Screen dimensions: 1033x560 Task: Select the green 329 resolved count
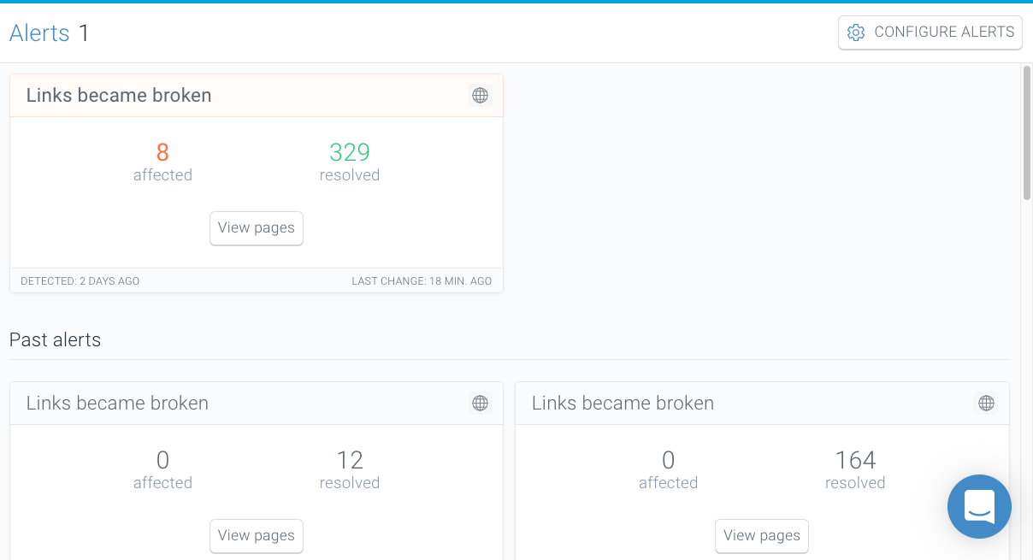tap(350, 152)
